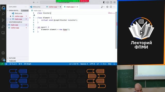This screenshot has width=165, height=92.
Task: Click the Mac configuration in status bar
Action: click(110, 64)
